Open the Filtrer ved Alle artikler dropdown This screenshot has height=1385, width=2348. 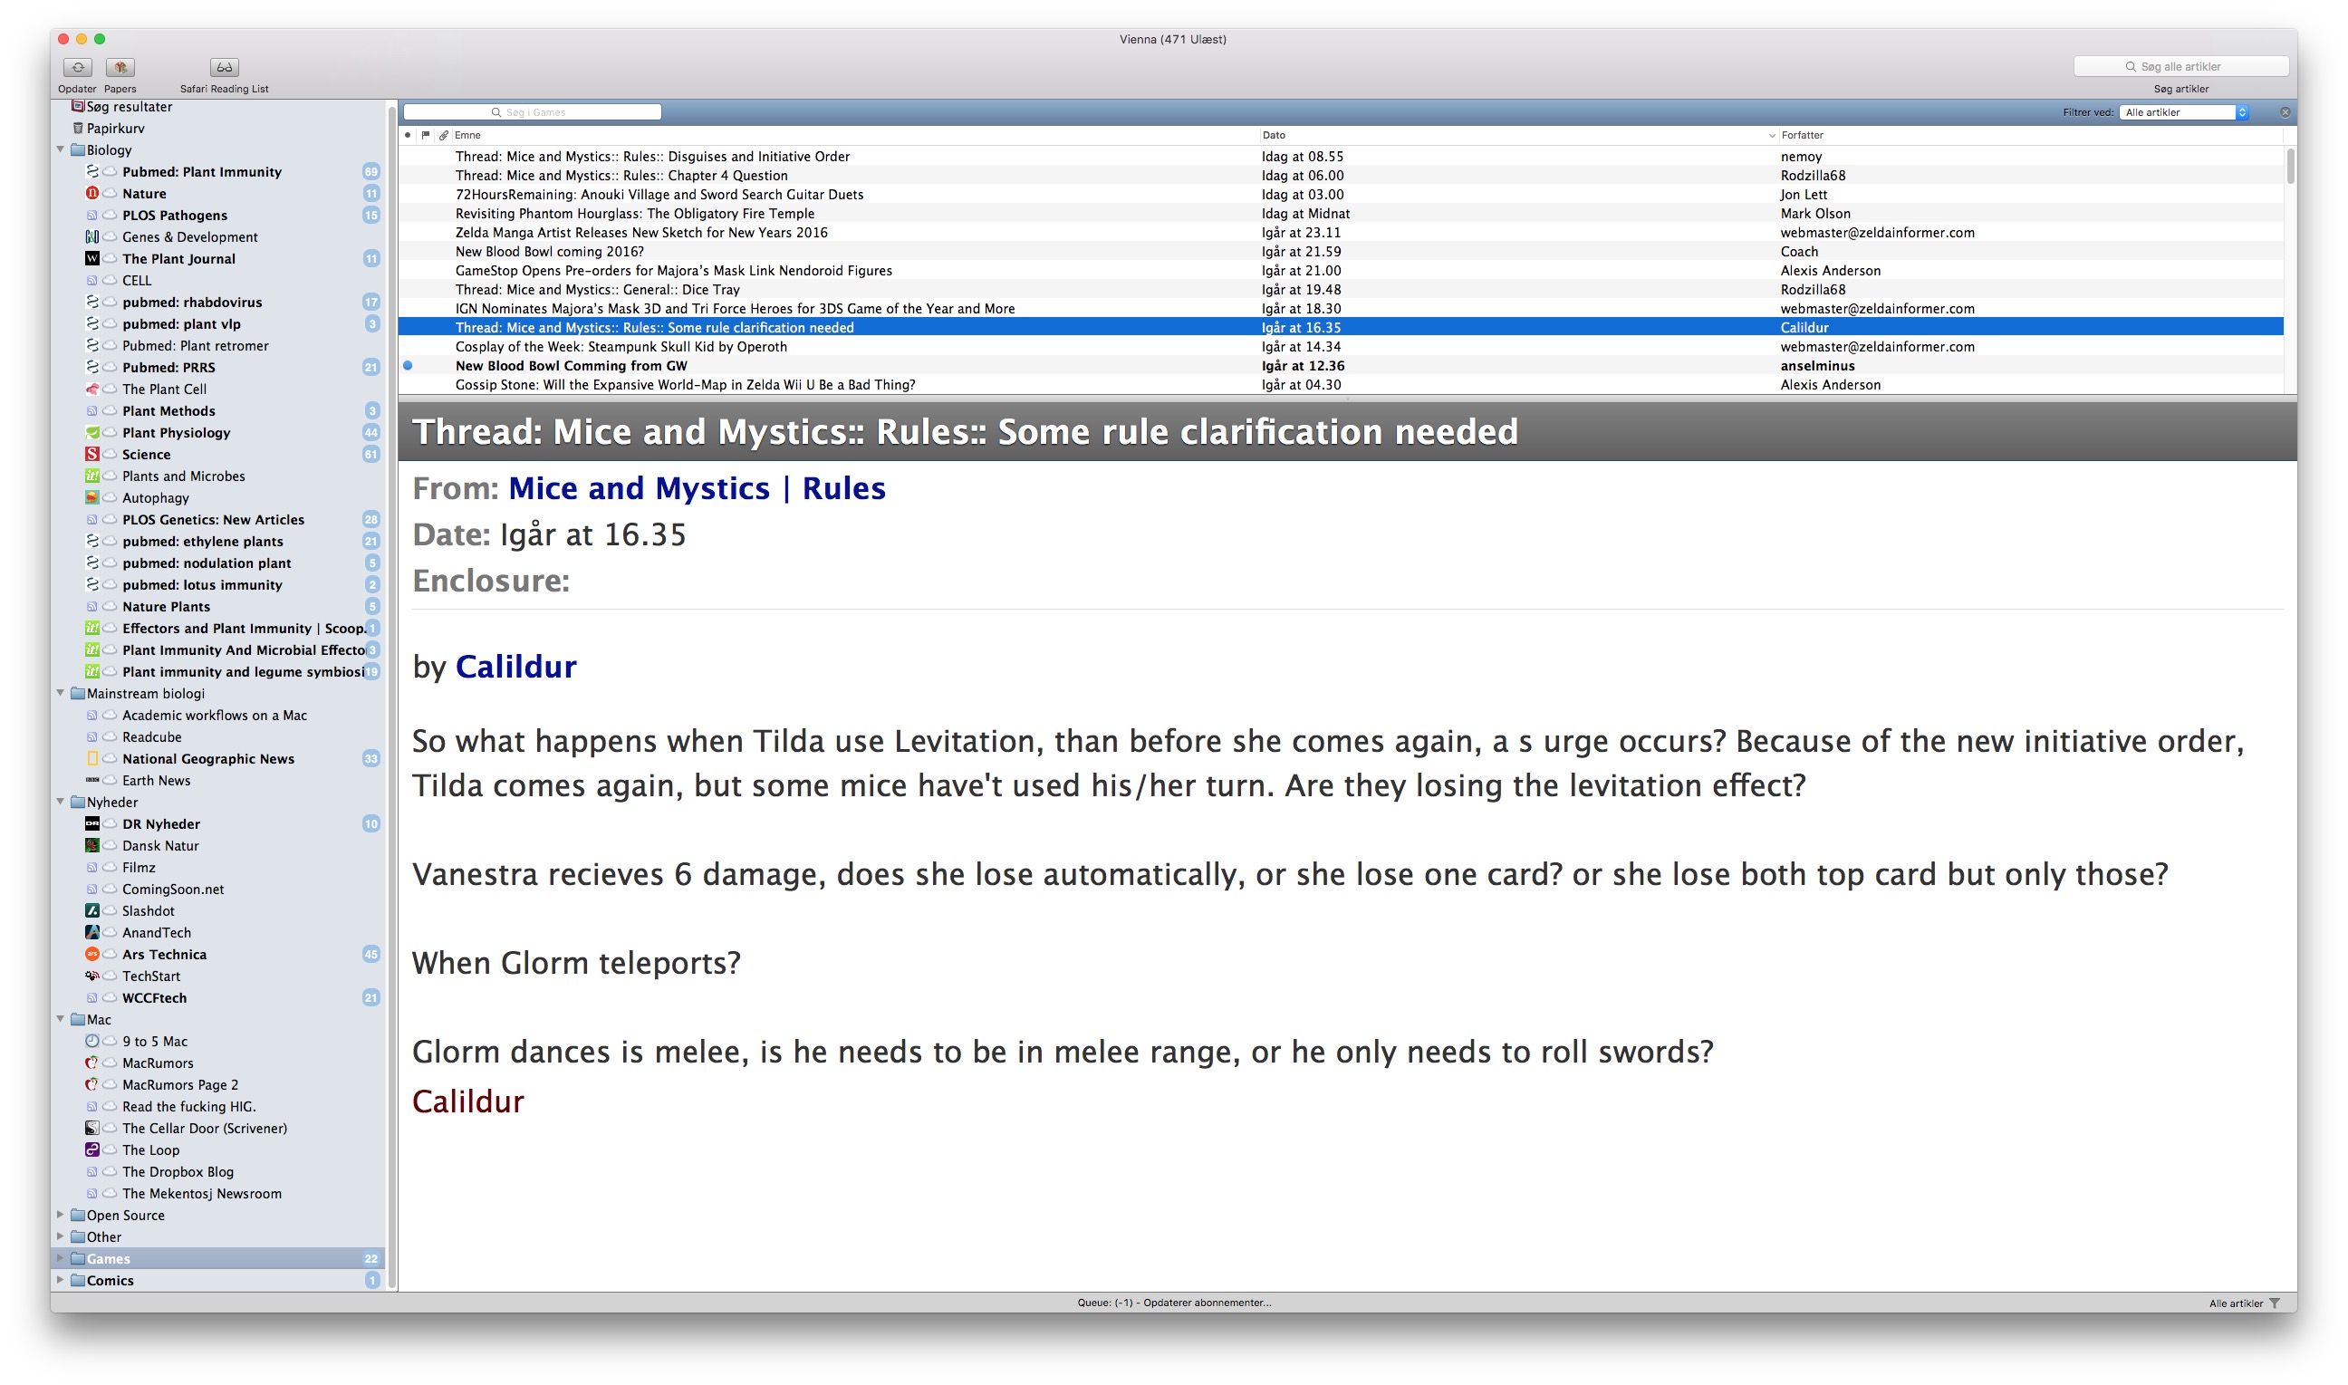[x=2184, y=112]
